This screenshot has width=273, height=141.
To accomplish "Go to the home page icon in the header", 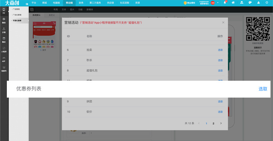I will click(x=233, y=3).
